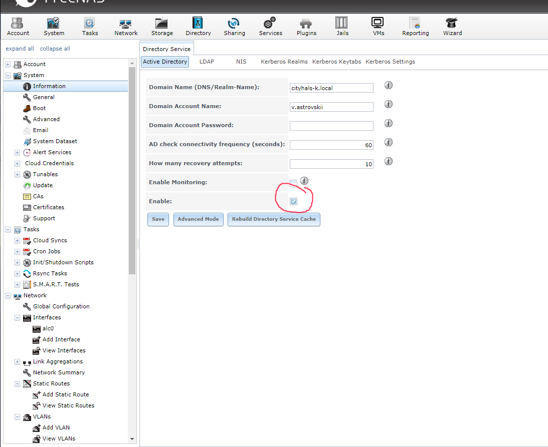
Task: Open the Tasks toolbar icon
Action: (90, 27)
